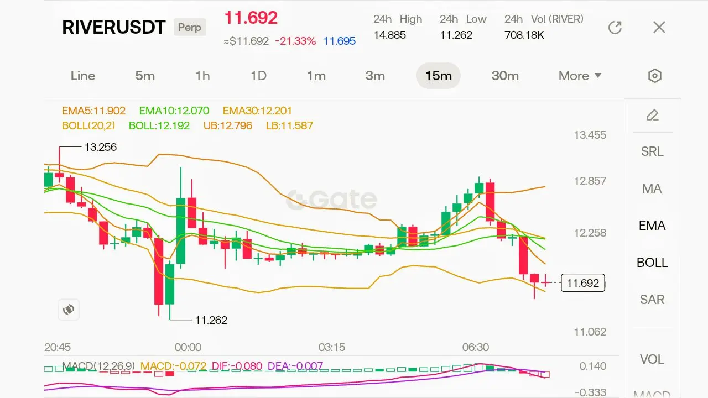Click the DEA:-0.007 value
Image resolution: width=708 pixels, height=398 pixels.
click(295, 366)
